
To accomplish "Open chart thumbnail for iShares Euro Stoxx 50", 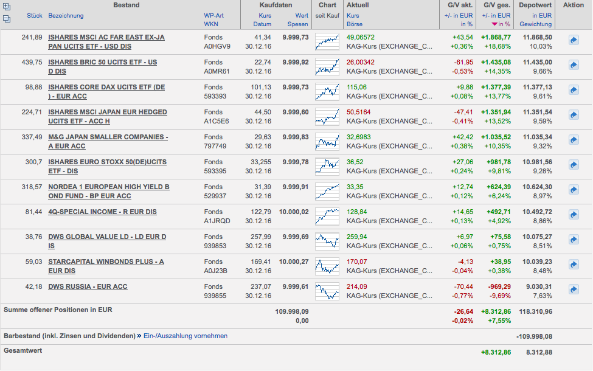I will [x=327, y=165].
